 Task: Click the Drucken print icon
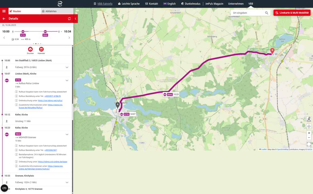[30, 49]
